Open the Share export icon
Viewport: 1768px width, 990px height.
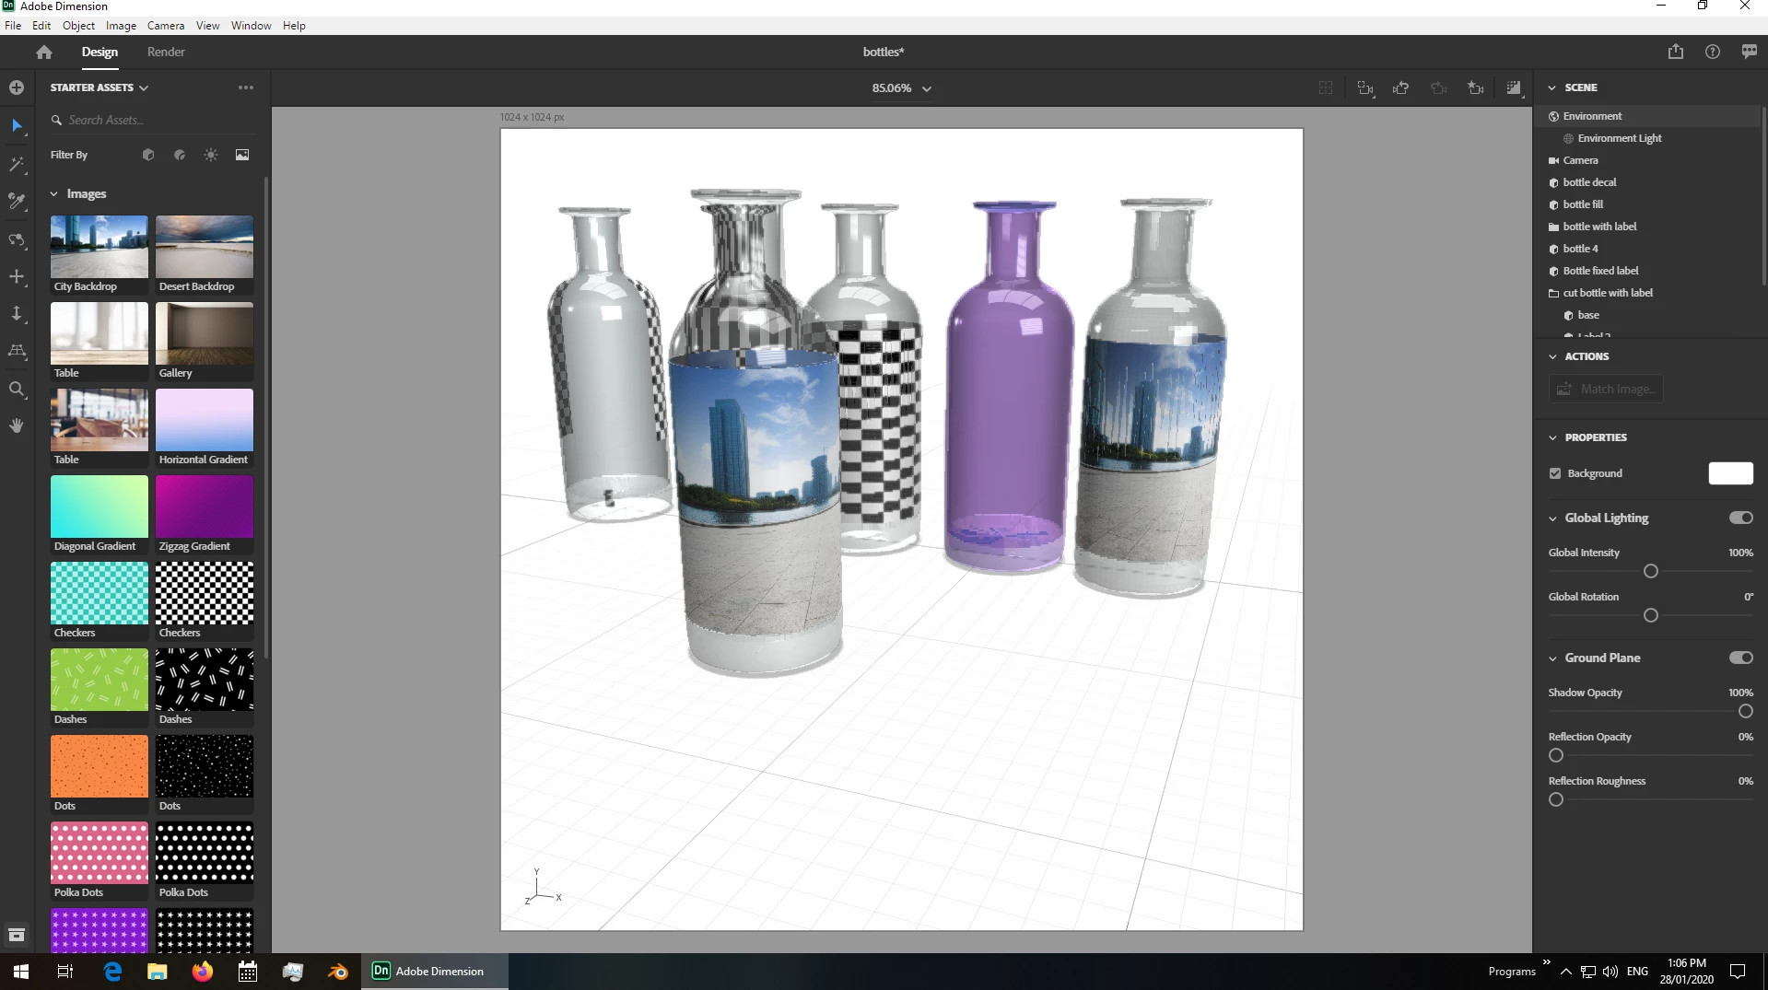pyautogui.click(x=1676, y=52)
